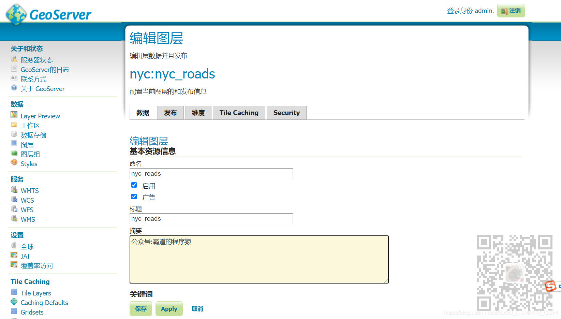Open the 关于 GeoServer link
561x319 pixels.
(43, 89)
